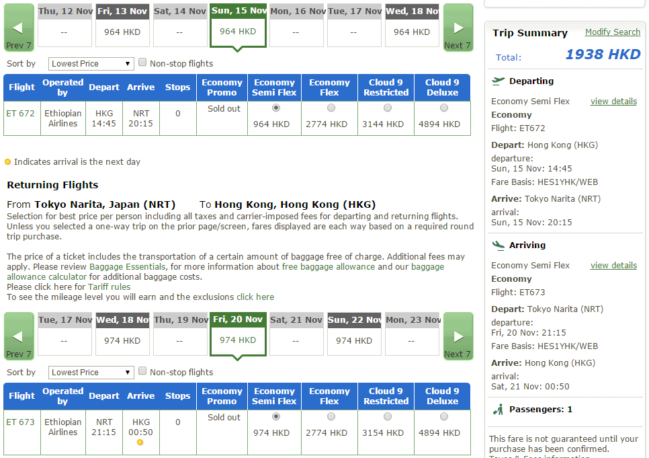
Task: Click the Passengers icon in Trip Summary
Action: click(x=499, y=409)
